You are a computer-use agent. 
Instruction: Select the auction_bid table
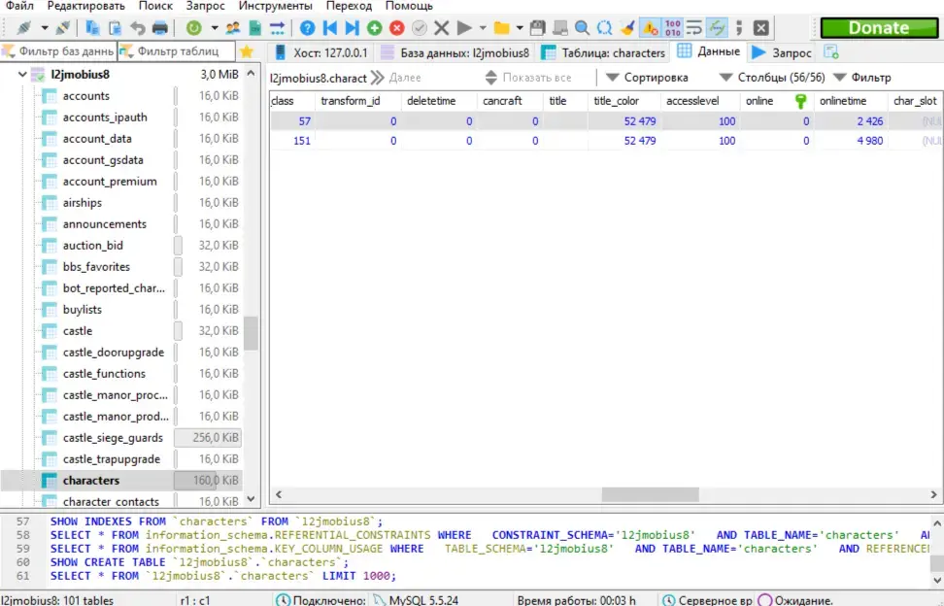tap(92, 246)
